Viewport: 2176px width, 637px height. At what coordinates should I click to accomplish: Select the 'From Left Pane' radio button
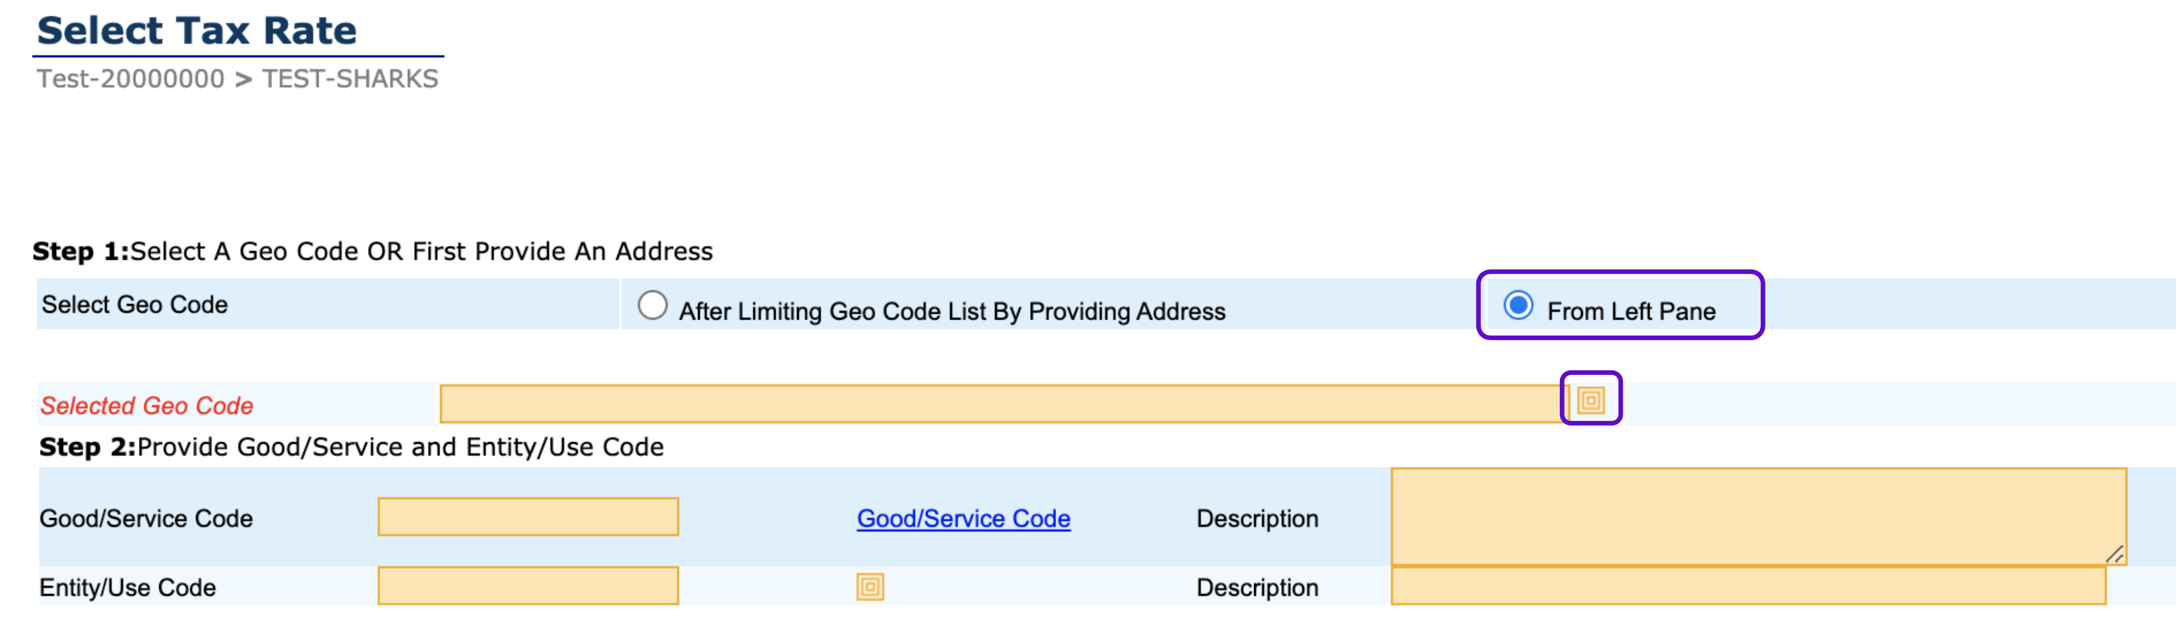[1517, 304]
